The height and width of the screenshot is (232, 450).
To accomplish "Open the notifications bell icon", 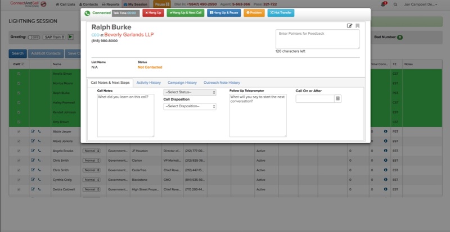I will [x=383, y=4].
